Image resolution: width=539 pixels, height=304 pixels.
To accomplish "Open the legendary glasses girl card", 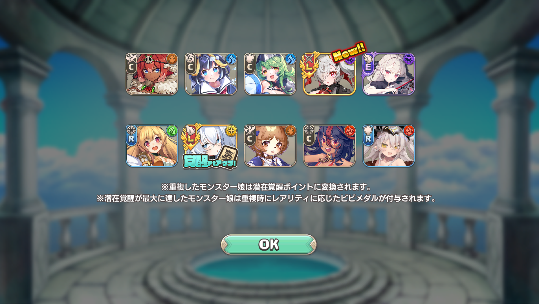I will tap(211, 146).
